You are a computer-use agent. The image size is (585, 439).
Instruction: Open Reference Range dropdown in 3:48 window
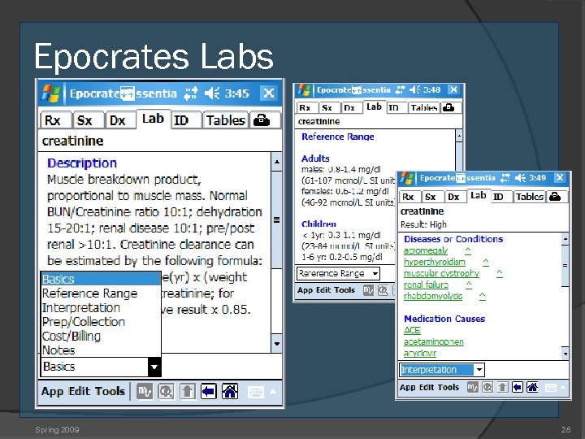click(338, 274)
